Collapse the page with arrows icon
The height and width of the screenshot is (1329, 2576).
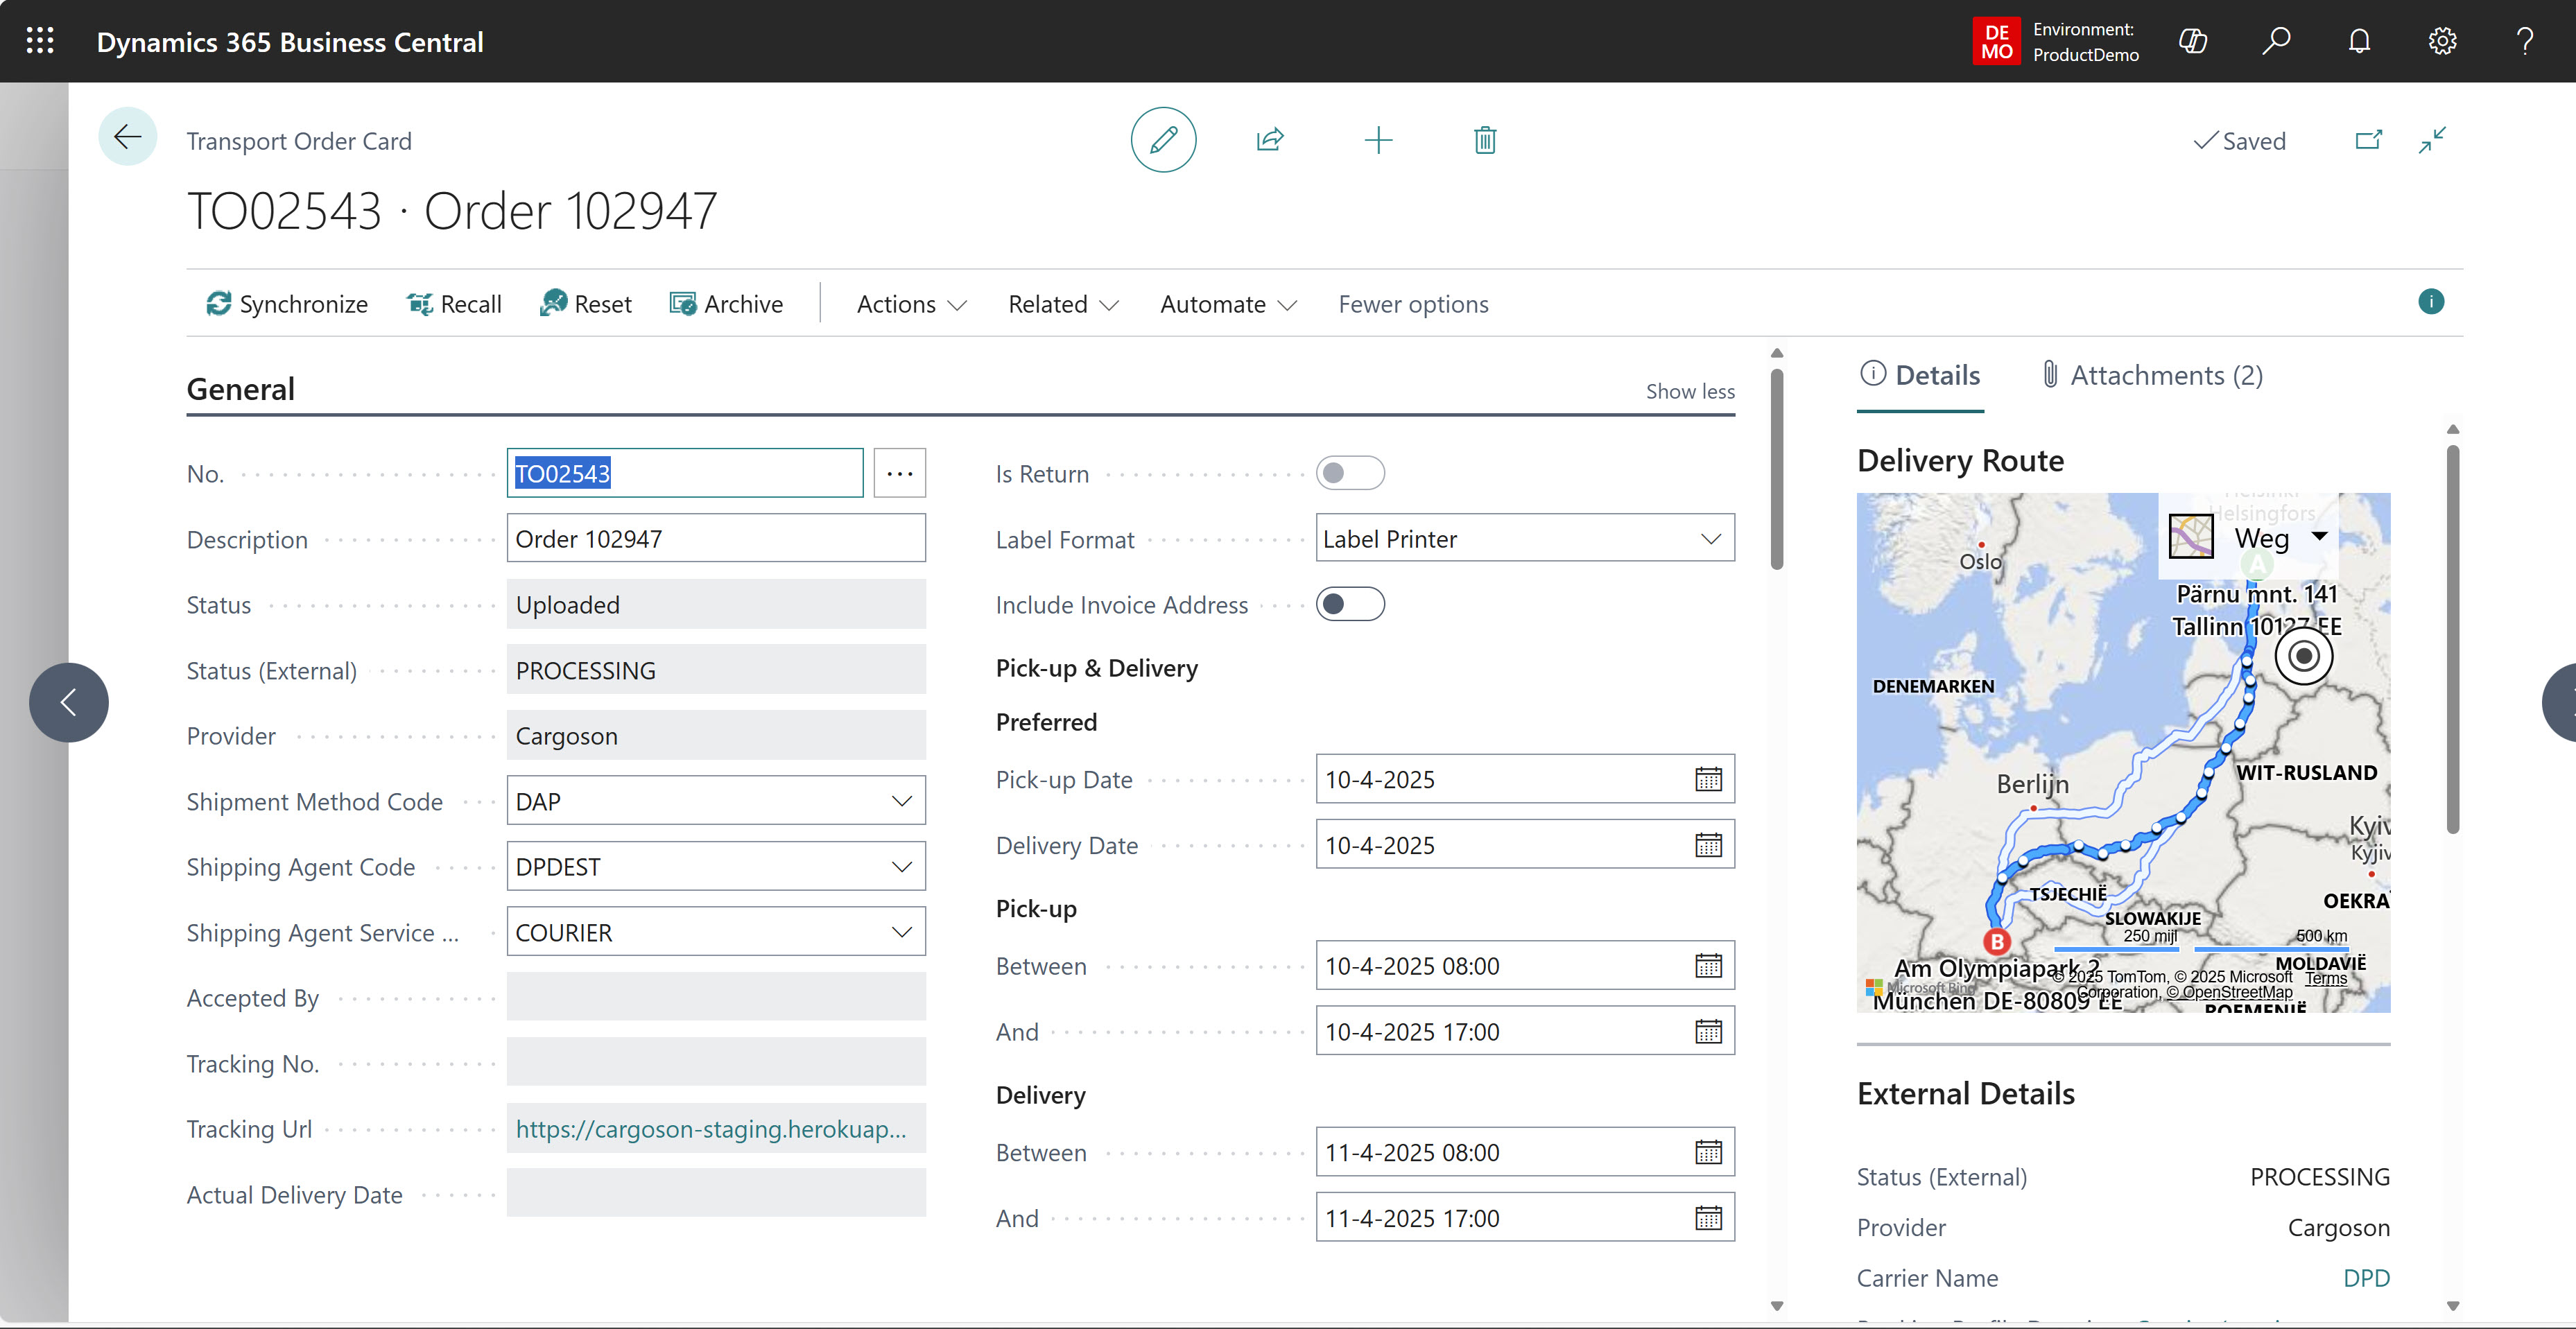[2432, 140]
